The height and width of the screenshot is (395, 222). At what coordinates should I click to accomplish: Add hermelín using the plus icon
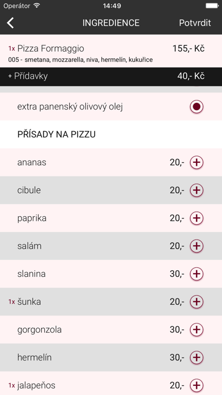(197, 358)
